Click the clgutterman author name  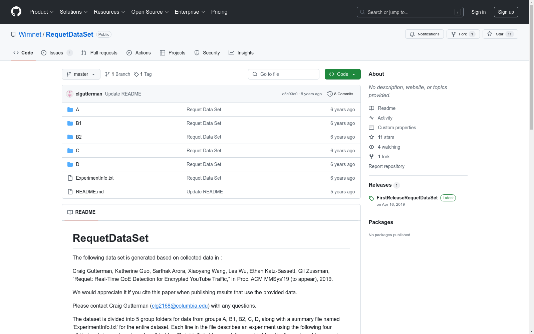pos(89,94)
